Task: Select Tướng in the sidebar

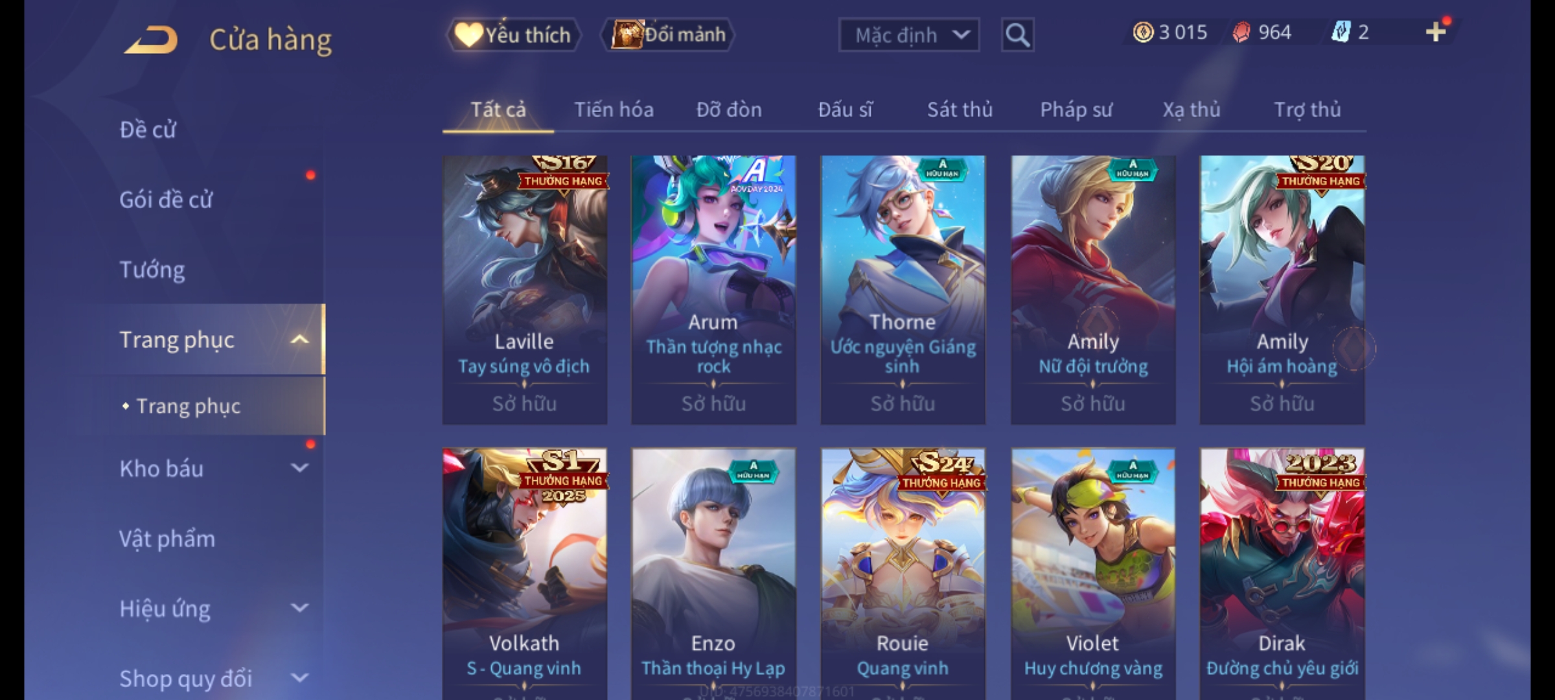Action: pos(152,270)
